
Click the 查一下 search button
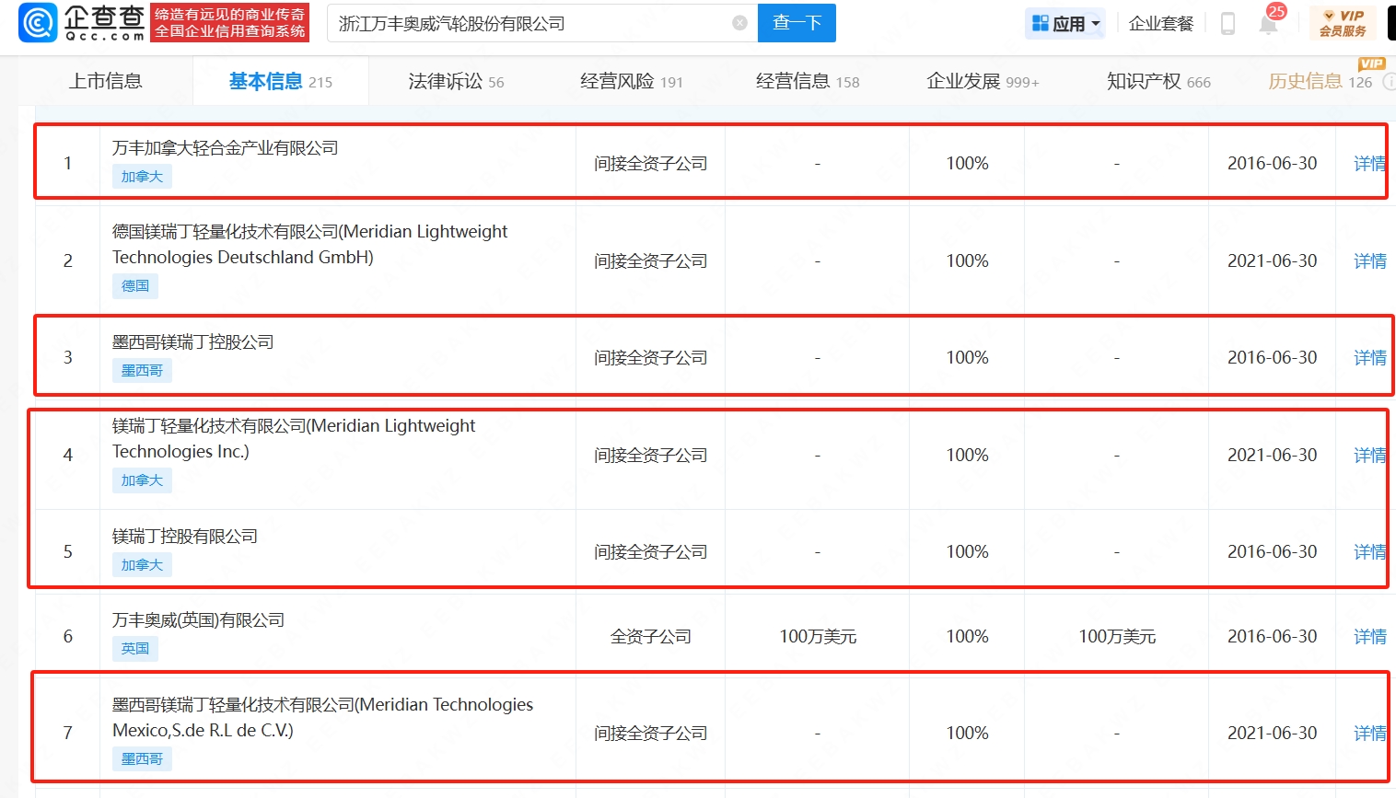click(797, 23)
